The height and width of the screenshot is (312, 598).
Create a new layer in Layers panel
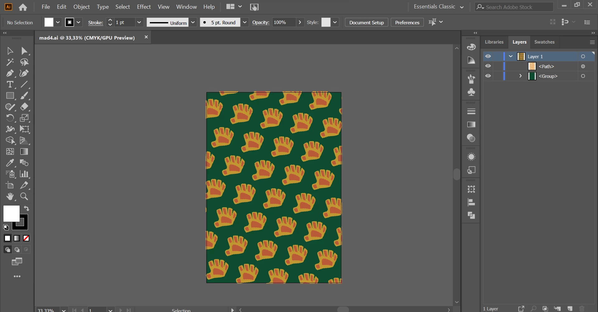click(x=570, y=309)
